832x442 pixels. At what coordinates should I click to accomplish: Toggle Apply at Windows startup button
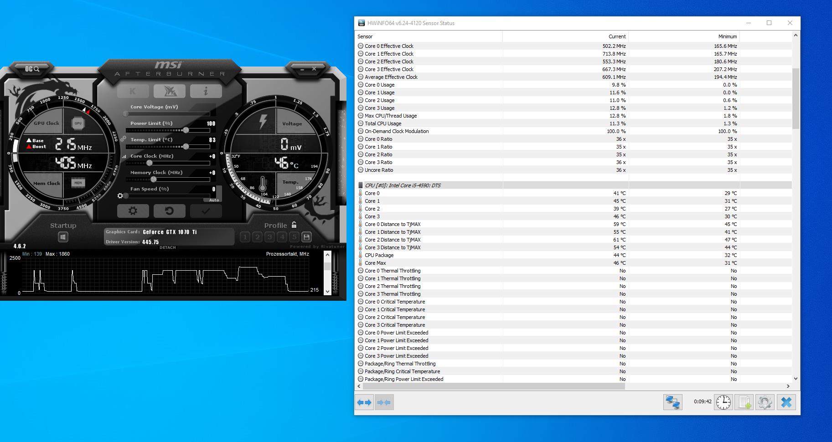(x=63, y=237)
